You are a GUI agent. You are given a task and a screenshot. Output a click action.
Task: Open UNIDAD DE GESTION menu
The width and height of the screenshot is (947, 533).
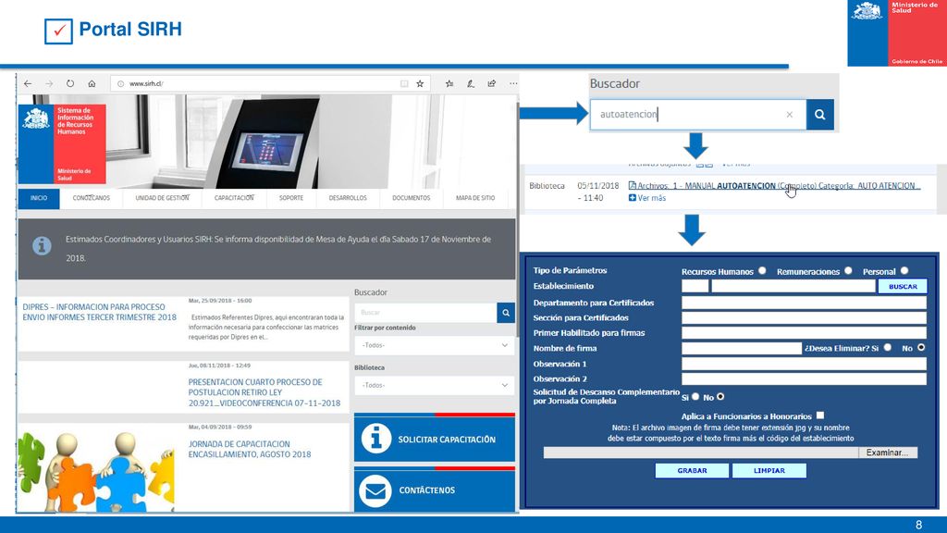(x=163, y=198)
